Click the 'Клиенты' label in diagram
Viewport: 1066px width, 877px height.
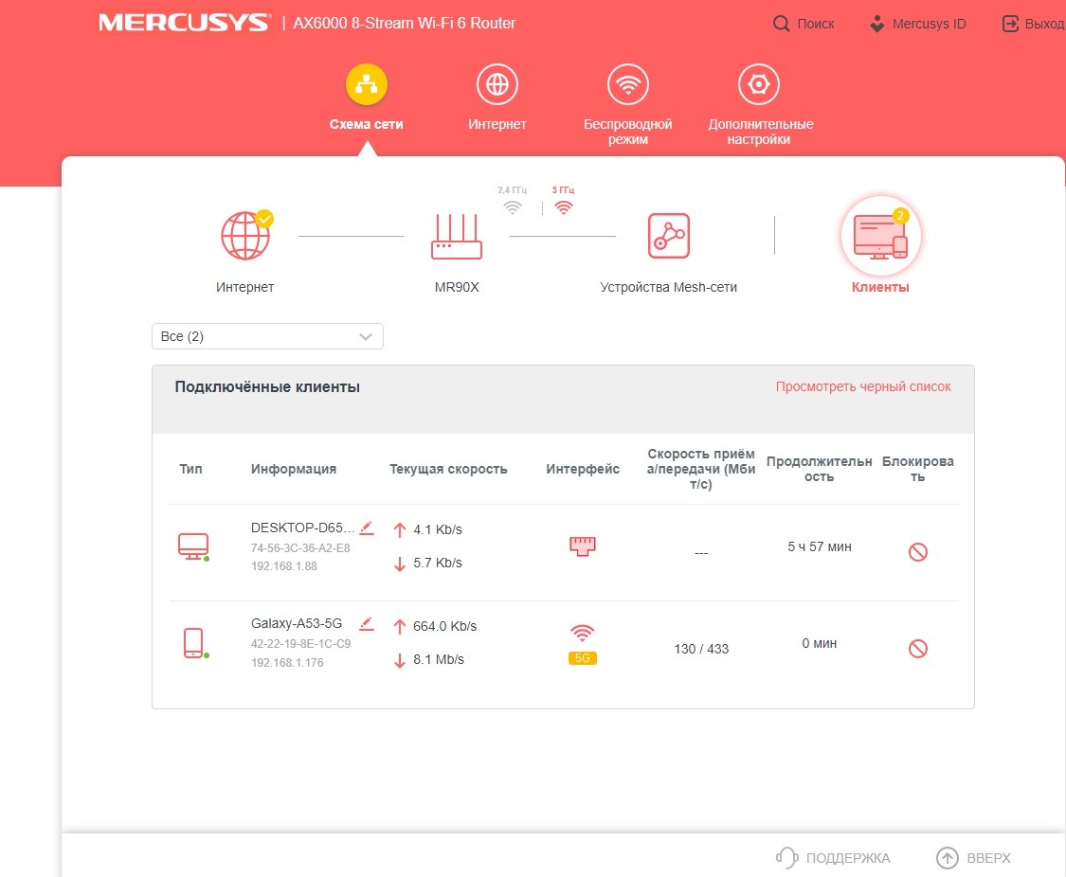(x=880, y=287)
